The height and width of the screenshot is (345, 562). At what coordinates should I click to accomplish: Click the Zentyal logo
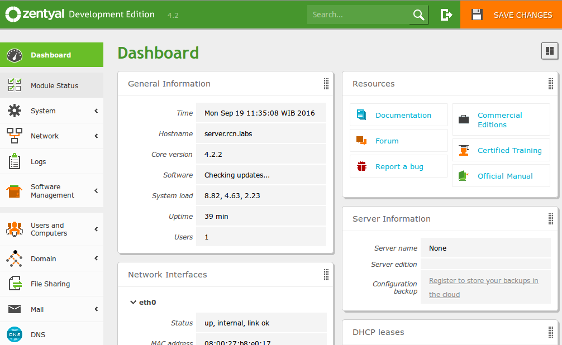[x=35, y=15]
